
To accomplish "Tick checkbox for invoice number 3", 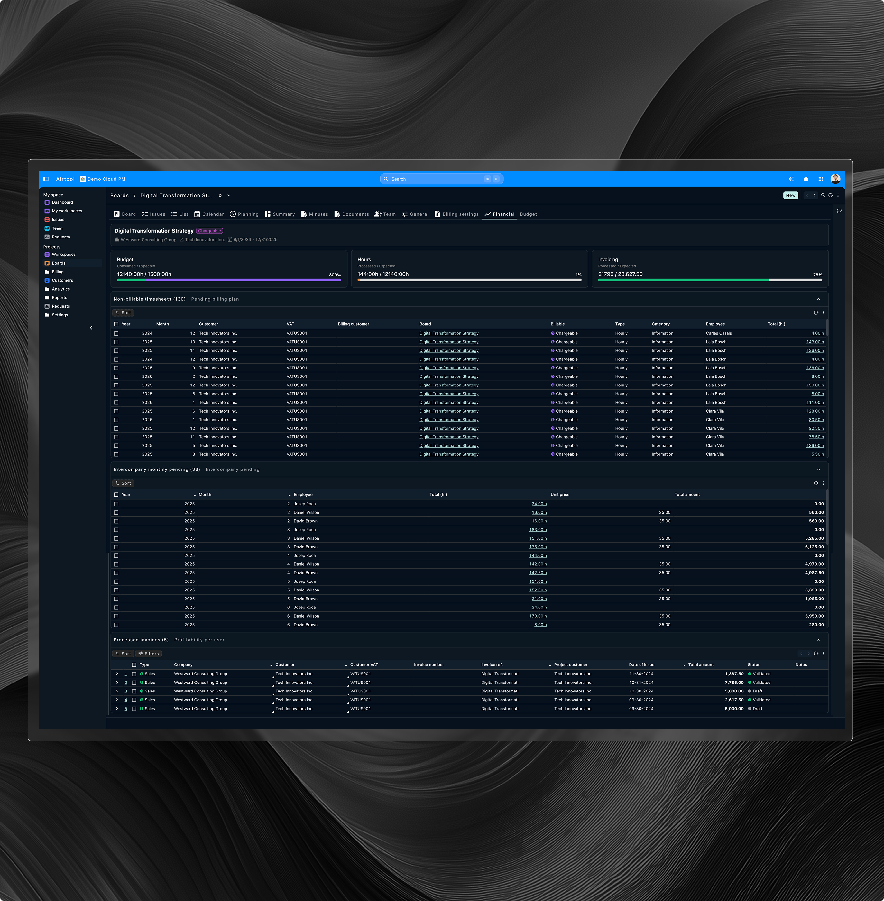I will tap(134, 691).
